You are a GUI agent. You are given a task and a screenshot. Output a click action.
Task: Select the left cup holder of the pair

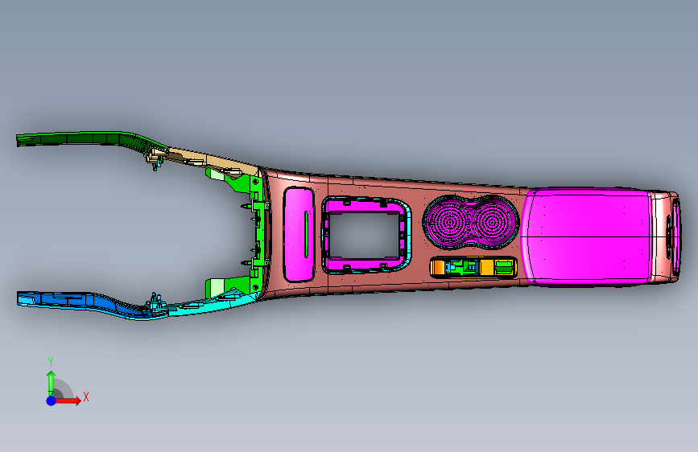[x=448, y=221]
